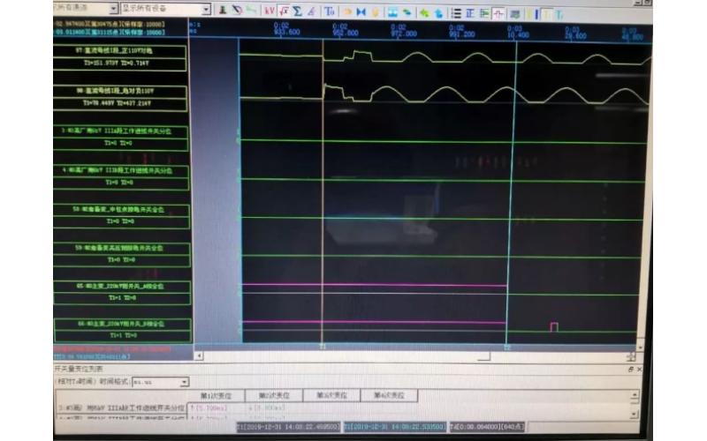This screenshot has height=441, width=707.
Task: Click the kV unit toolbar icon
Action: pos(270,11)
